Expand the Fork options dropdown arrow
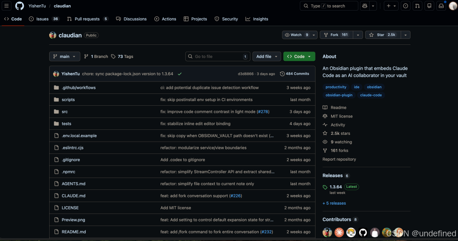The width and height of the screenshot is (458, 241). point(358,35)
